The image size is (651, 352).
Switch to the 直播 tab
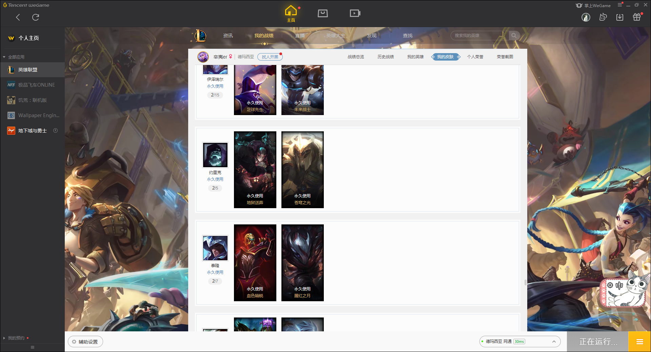tap(300, 36)
